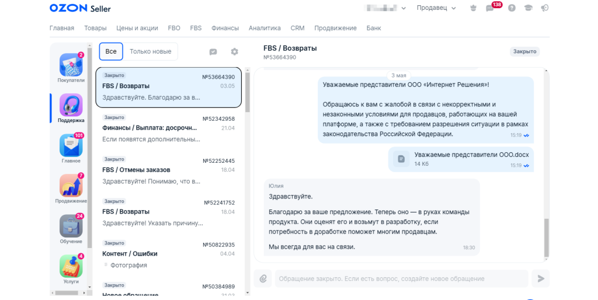Click the Закрыто status badge in chat header

click(525, 51)
